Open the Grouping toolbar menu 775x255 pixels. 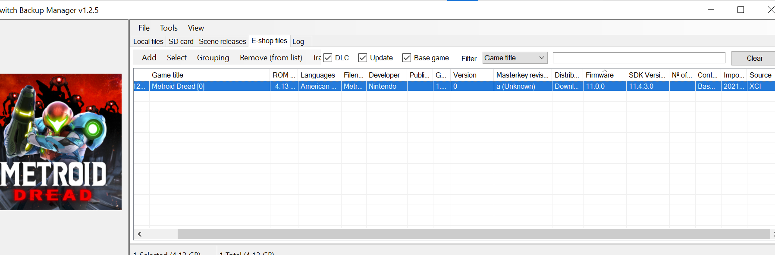coord(213,58)
